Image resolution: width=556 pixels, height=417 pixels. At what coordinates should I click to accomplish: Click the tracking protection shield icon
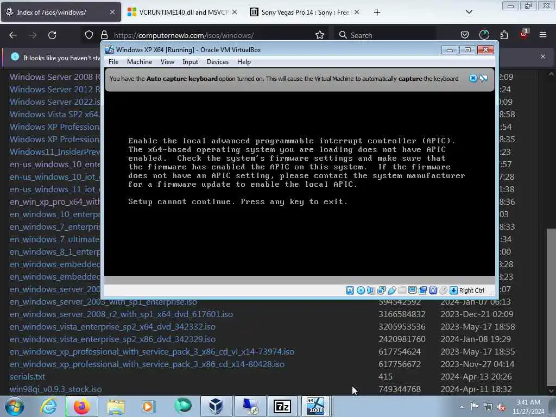click(89, 35)
